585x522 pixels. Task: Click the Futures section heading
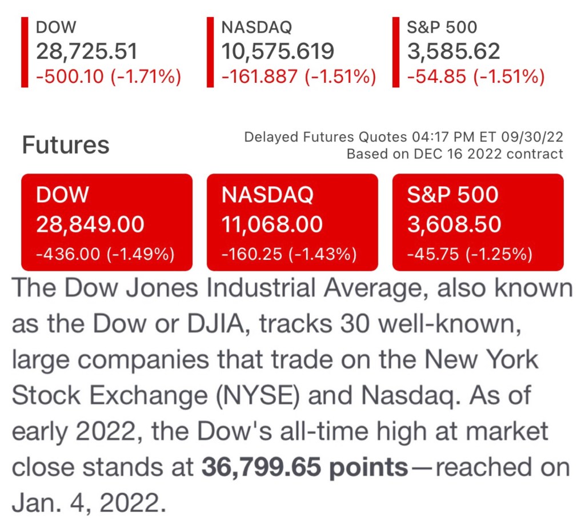[x=66, y=145]
